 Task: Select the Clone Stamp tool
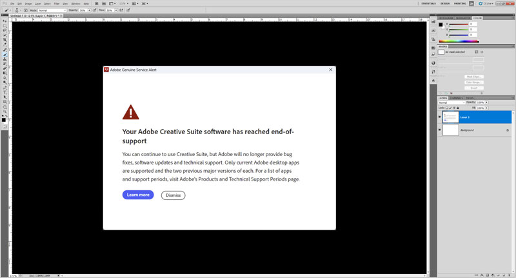click(5, 59)
